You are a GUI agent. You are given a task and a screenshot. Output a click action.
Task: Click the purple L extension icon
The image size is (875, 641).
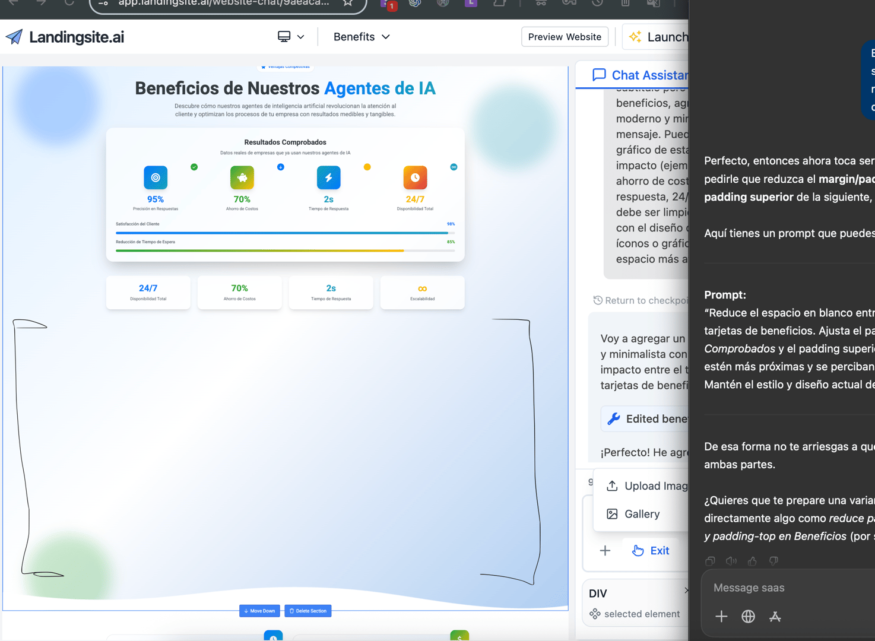click(471, 3)
